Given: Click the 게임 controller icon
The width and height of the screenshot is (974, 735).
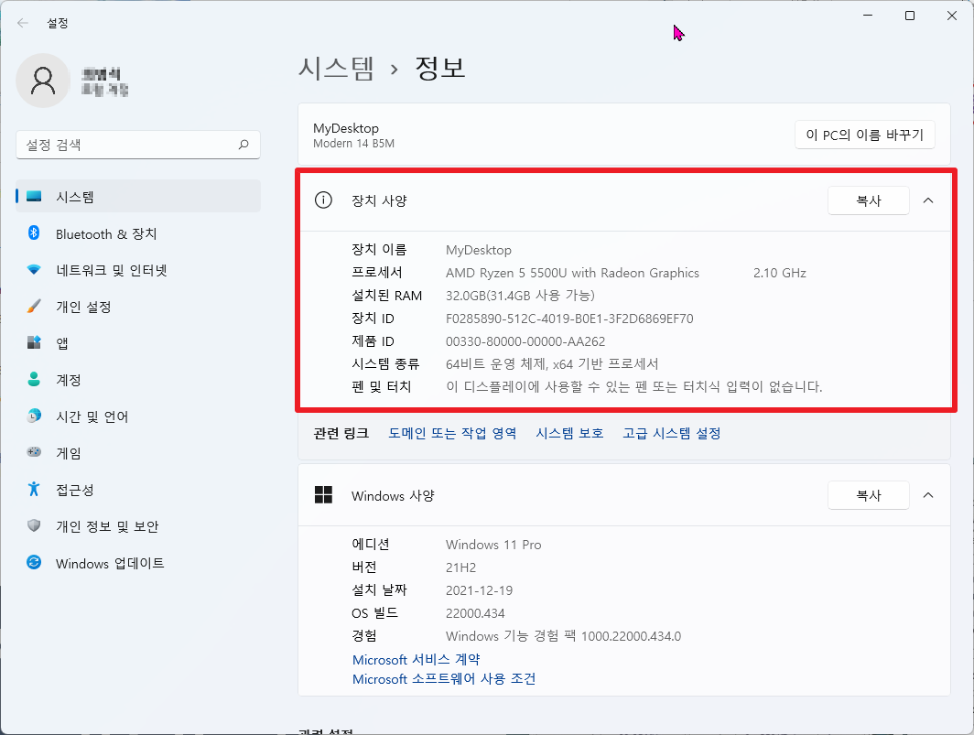Looking at the screenshot, I should 34,452.
